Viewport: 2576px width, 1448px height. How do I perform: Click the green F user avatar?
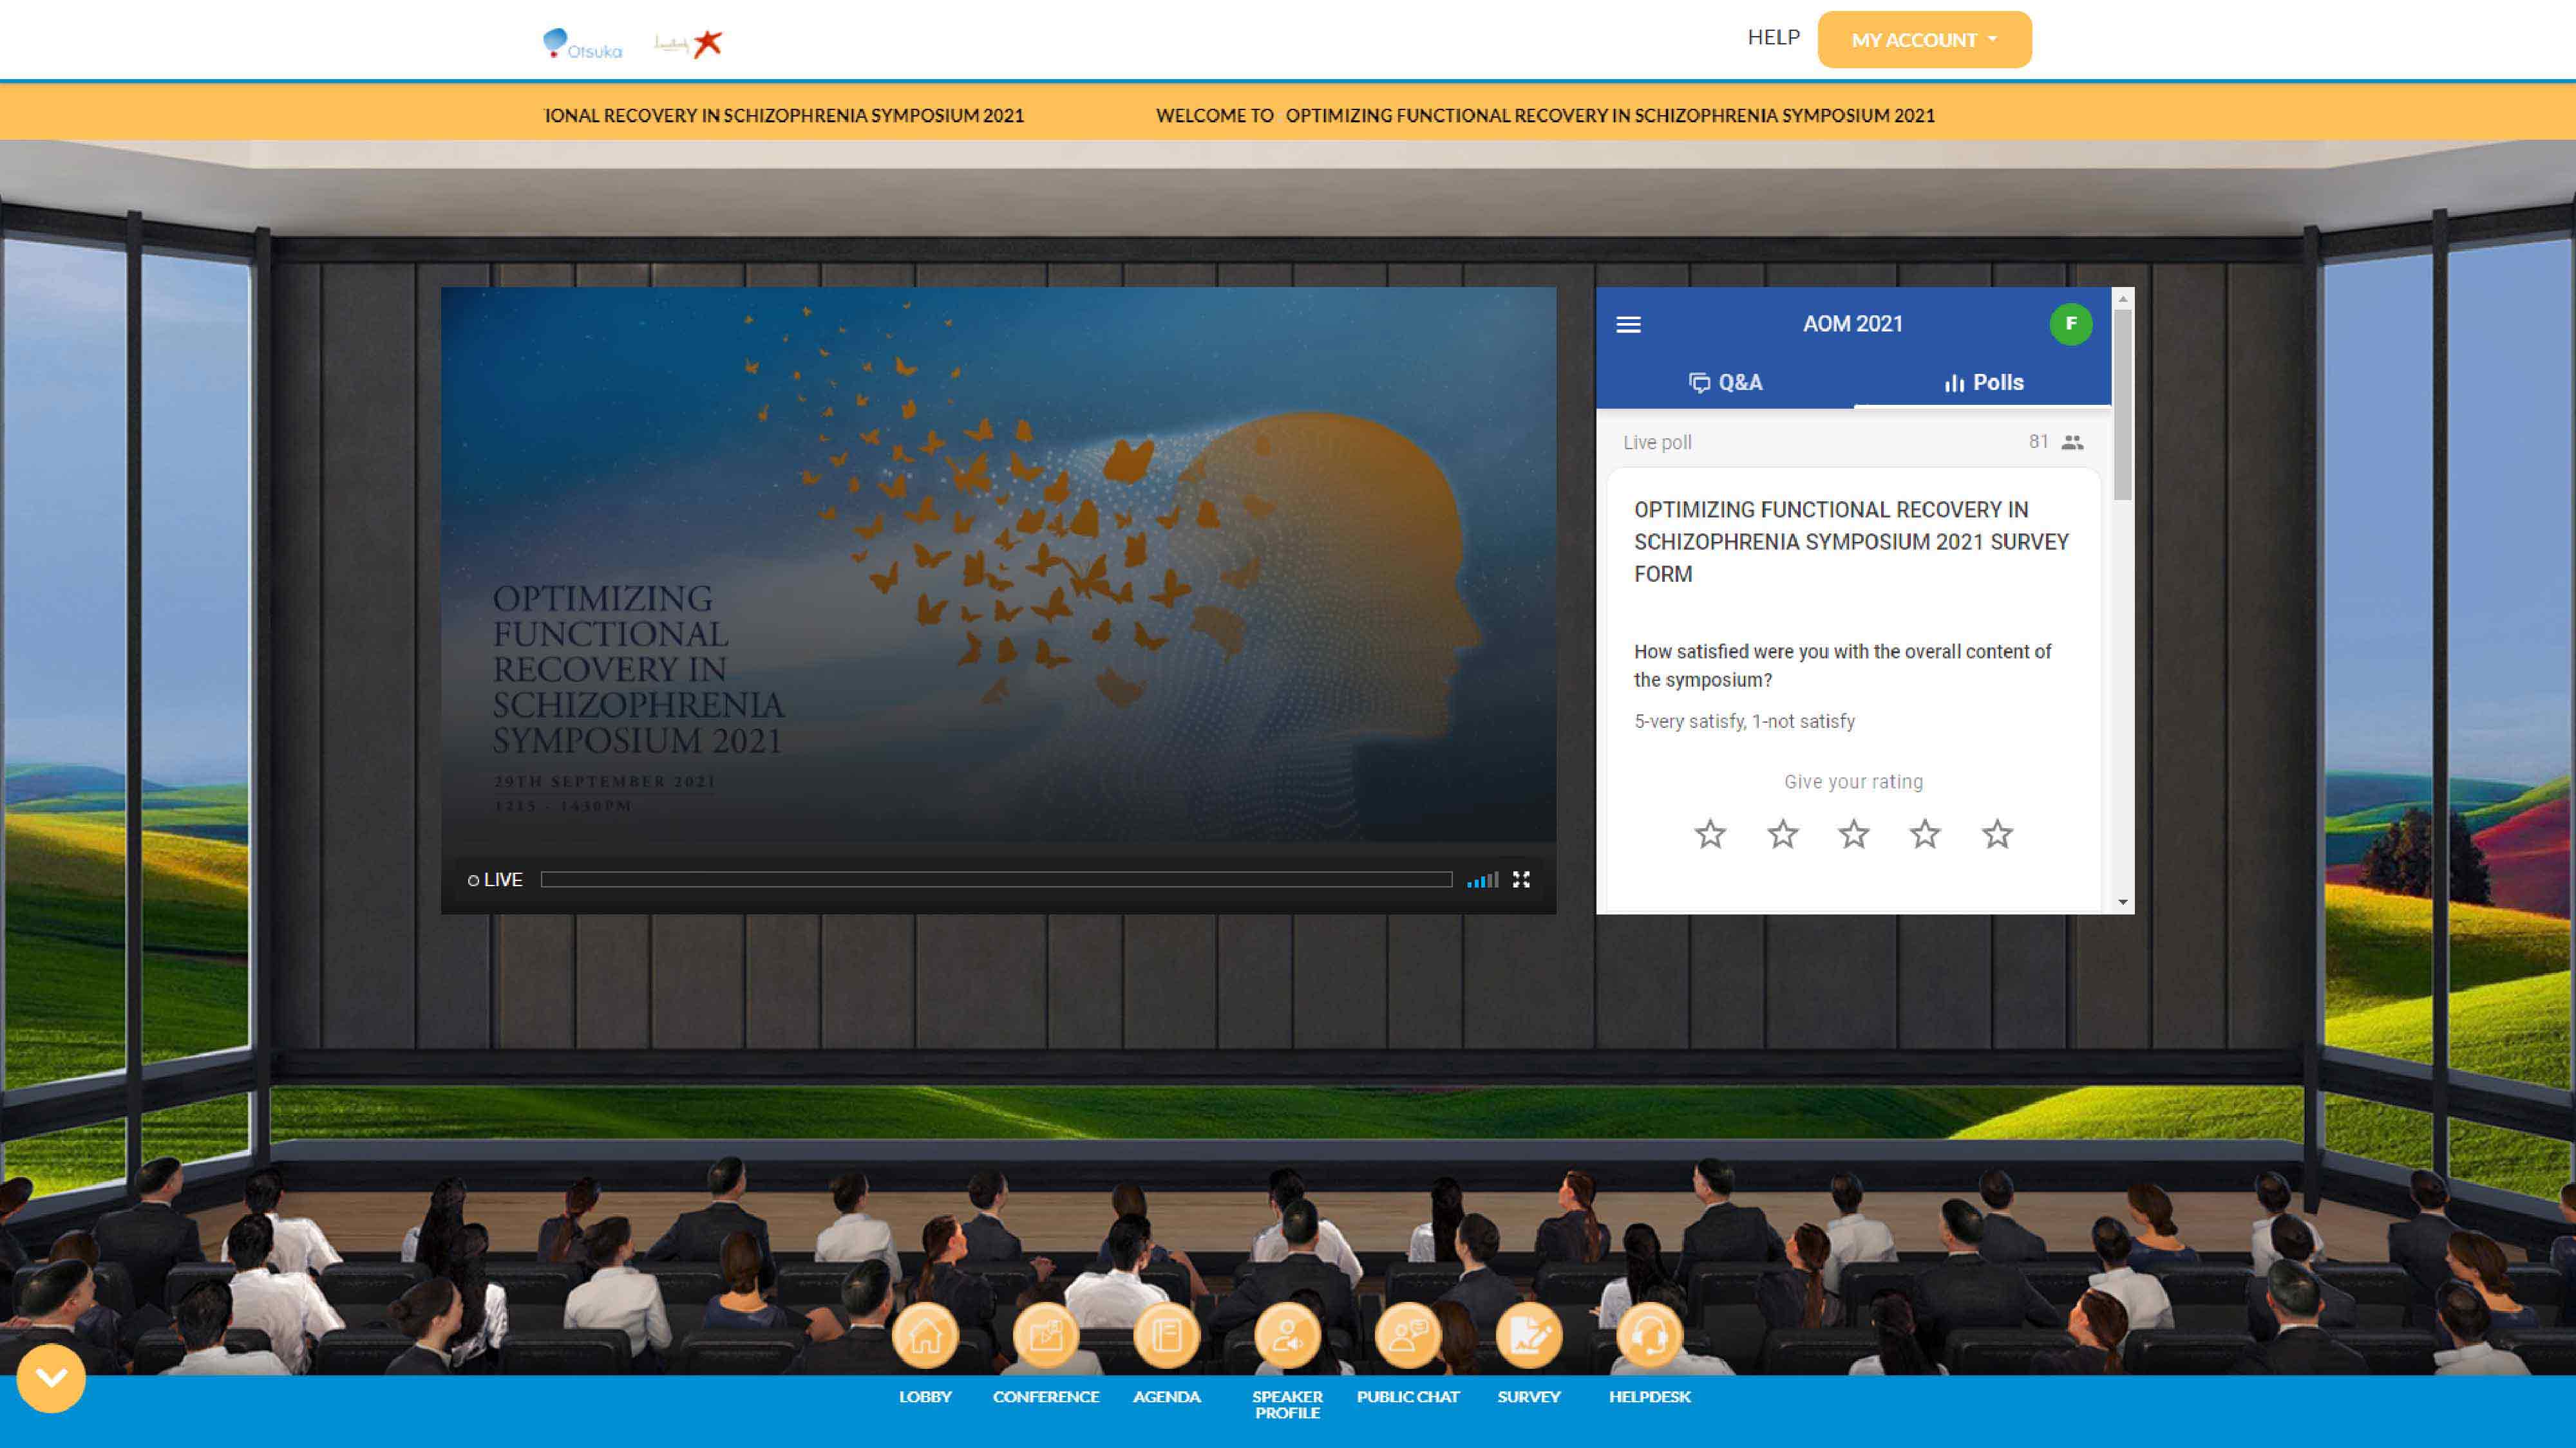coord(2070,324)
